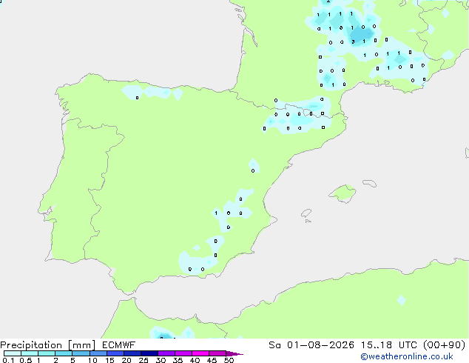Pick the magenta legend swatch between 40 and 45
Image resolution: width=469 pixels, height=363 pixels.
200,353
